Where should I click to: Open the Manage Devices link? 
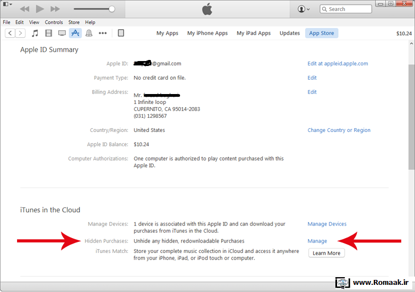click(327, 224)
